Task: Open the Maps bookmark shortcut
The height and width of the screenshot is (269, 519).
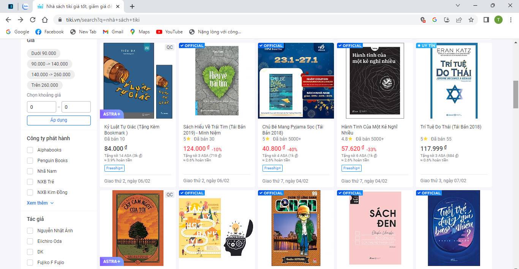Action: [x=140, y=32]
